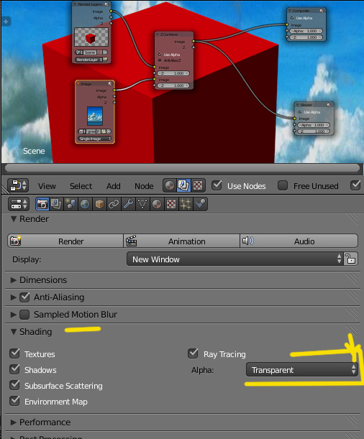Open the Display New Window dropdown

pos(235,259)
